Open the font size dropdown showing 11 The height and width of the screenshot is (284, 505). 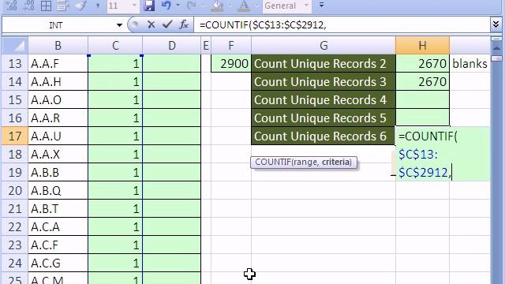pyautogui.click(x=135, y=6)
